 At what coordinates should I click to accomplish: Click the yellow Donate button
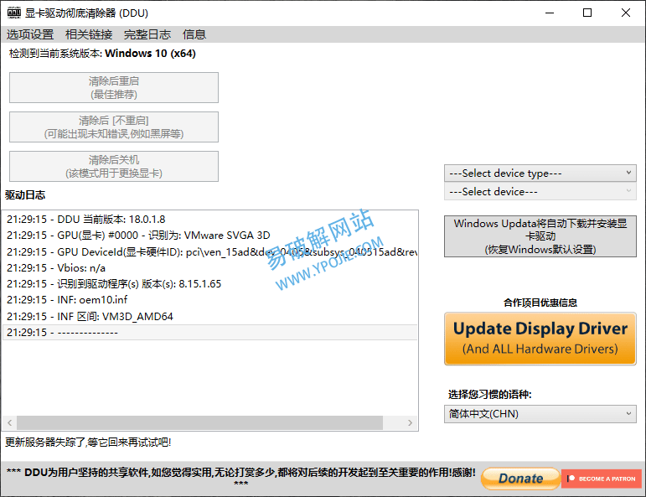[x=521, y=479]
